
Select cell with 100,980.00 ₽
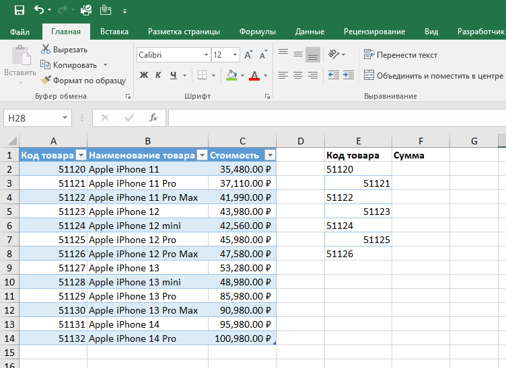coord(242,338)
